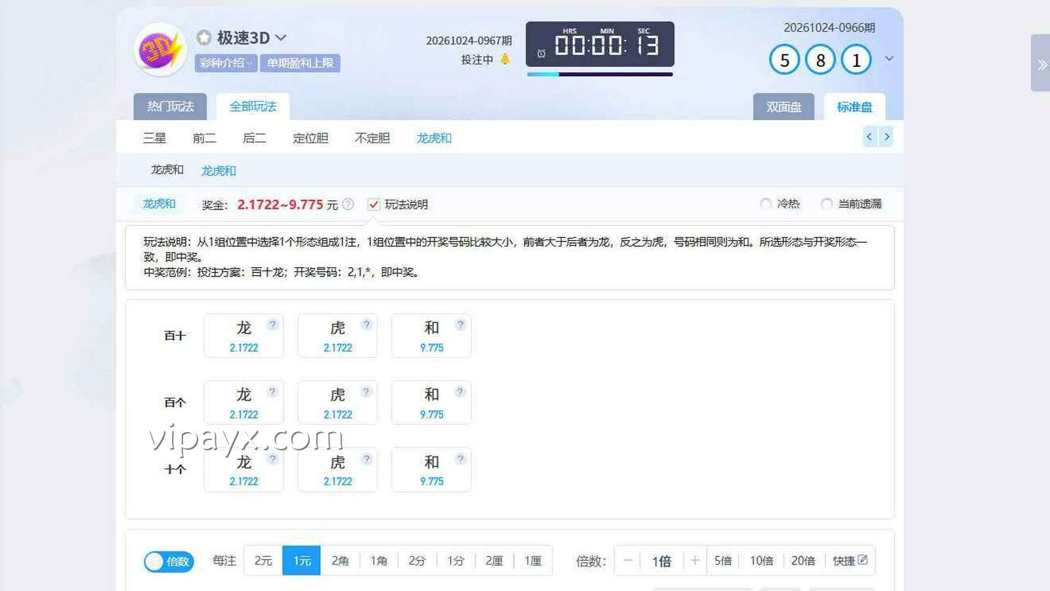Open the 前二 play category

tap(204, 138)
